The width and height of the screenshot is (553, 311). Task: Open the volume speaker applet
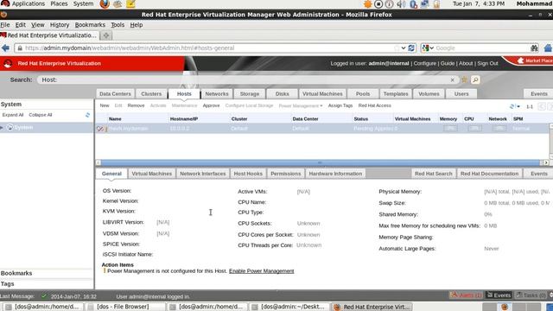click(x=401, y=3)
